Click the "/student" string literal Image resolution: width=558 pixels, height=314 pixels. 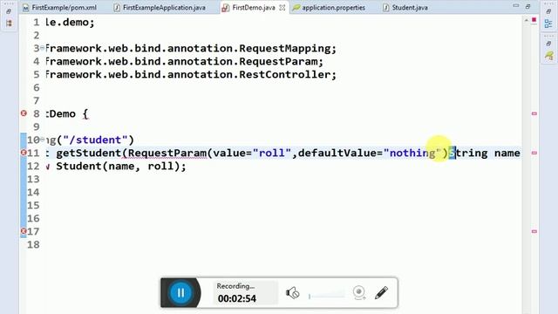(x=95, y=140)
